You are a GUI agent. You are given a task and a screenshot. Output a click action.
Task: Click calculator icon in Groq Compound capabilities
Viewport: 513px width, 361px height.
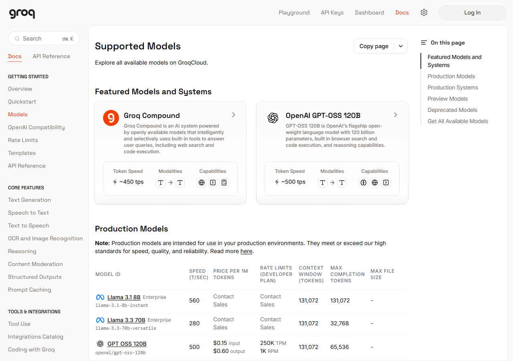[224, 183]
